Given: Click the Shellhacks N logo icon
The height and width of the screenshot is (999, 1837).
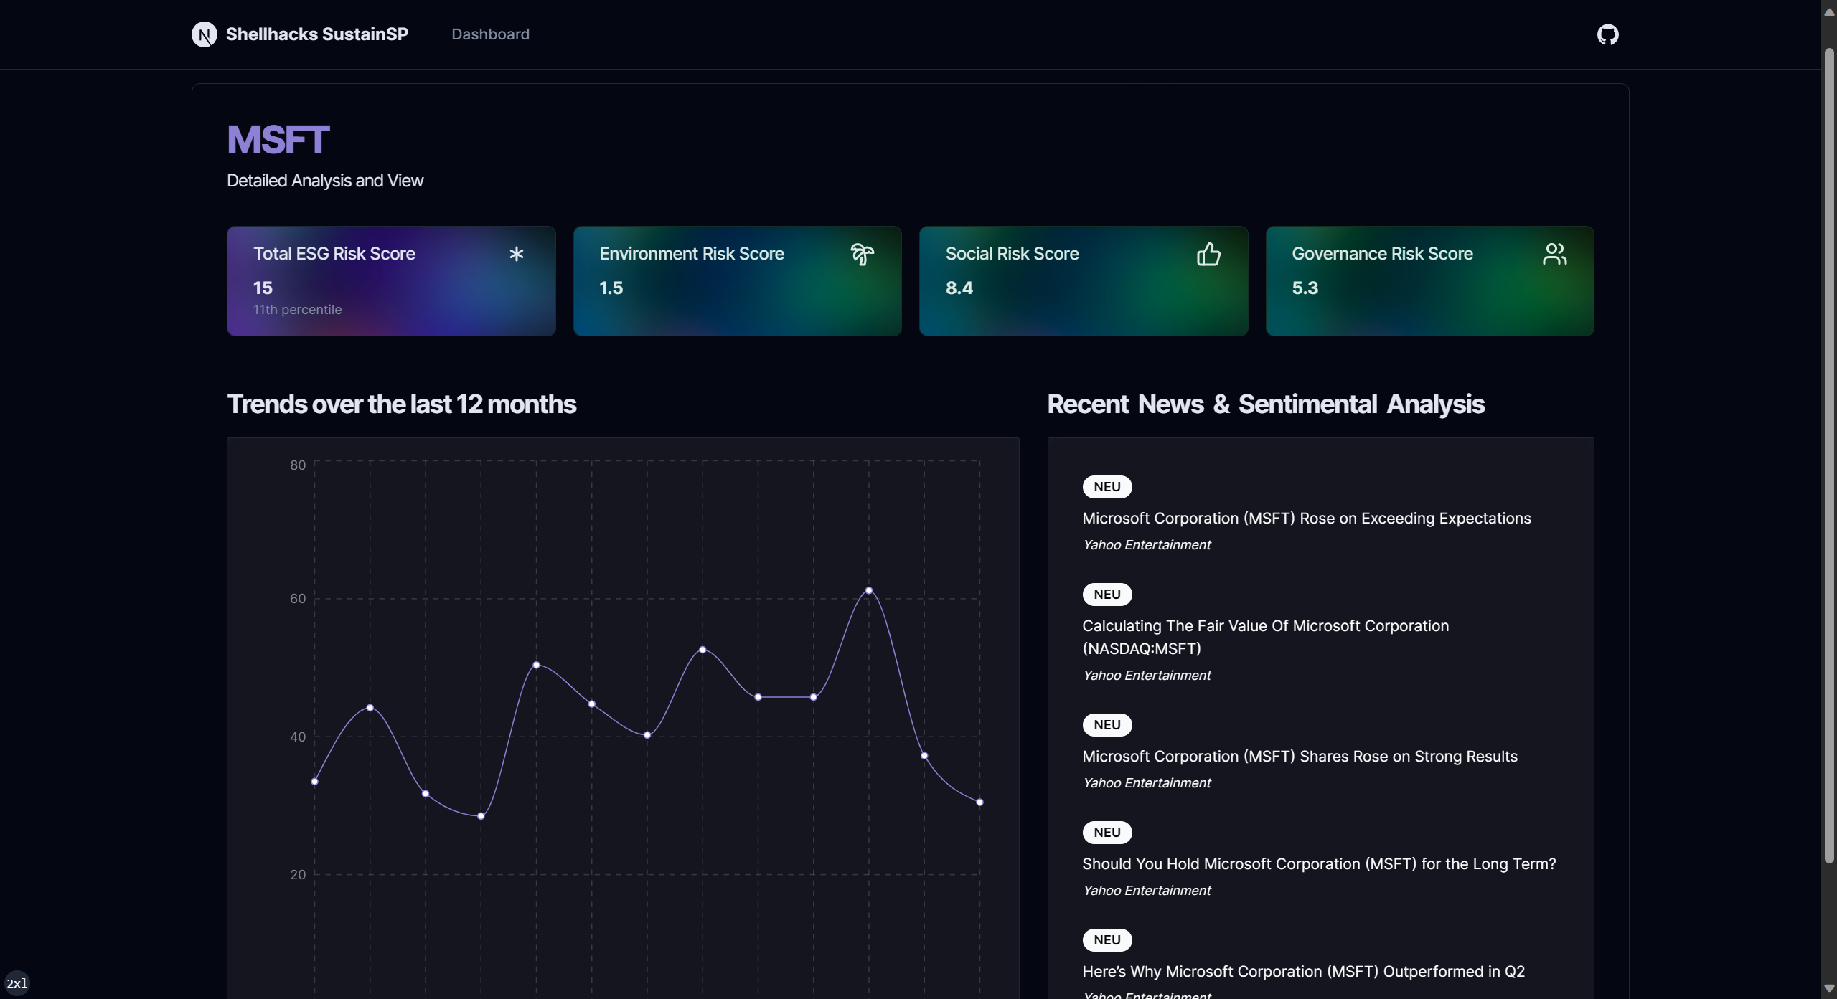Looking at the screenshot, I should coord(205,34).
